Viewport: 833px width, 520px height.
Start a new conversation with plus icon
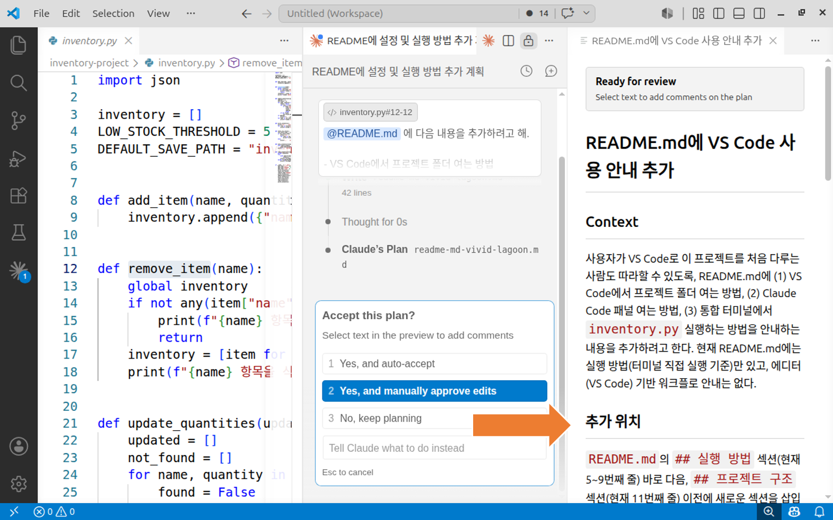point(551,71)
